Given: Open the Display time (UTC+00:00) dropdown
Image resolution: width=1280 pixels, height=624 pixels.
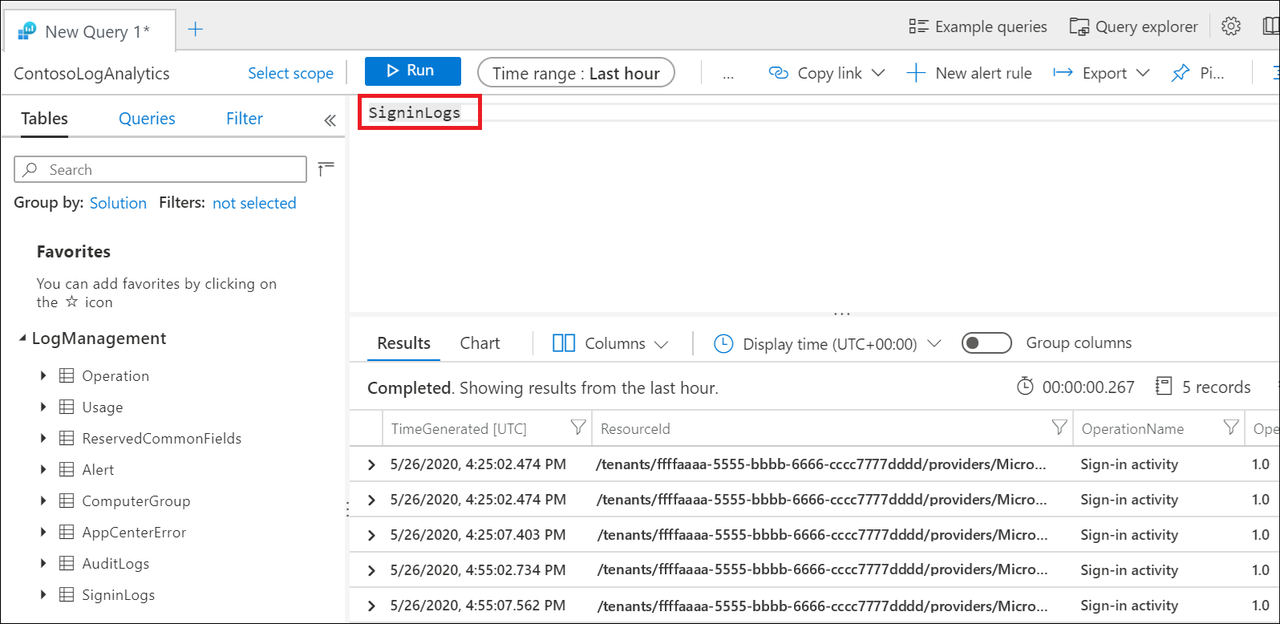Looking at the screenshot, I should click(x=827, y=343).
